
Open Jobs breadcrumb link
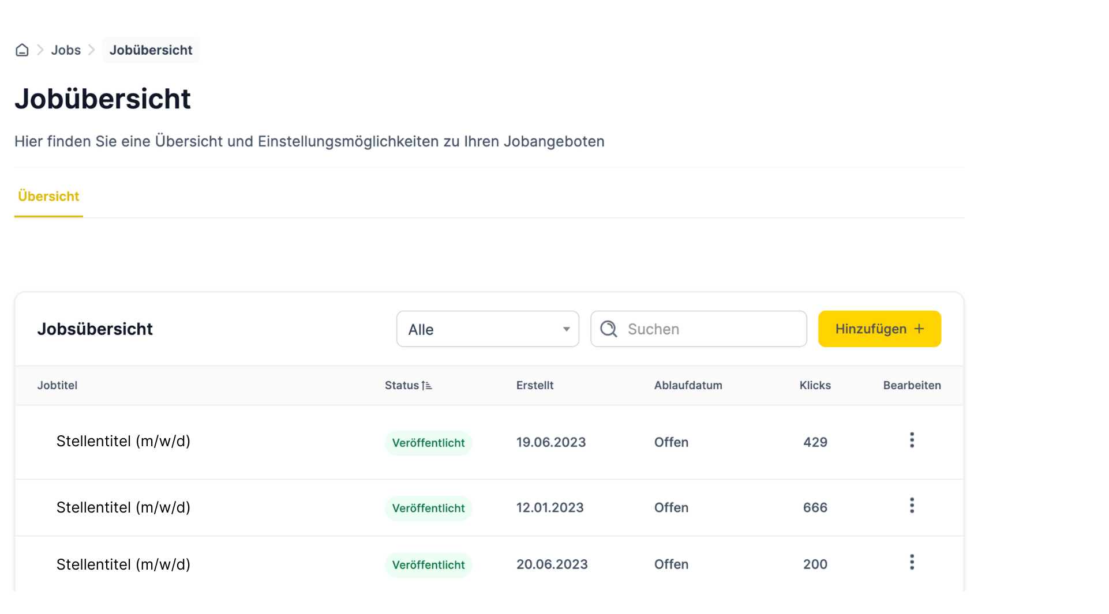coord(66,50)
